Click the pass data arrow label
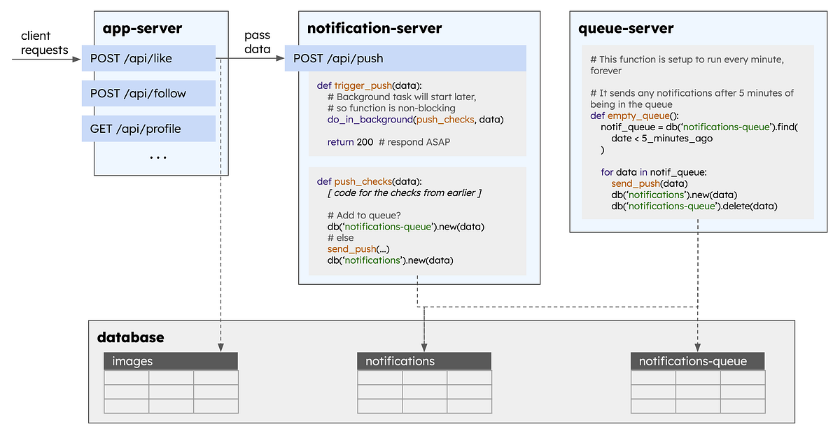The width and height of the screenshot is (840, 436). click(257, 42)
